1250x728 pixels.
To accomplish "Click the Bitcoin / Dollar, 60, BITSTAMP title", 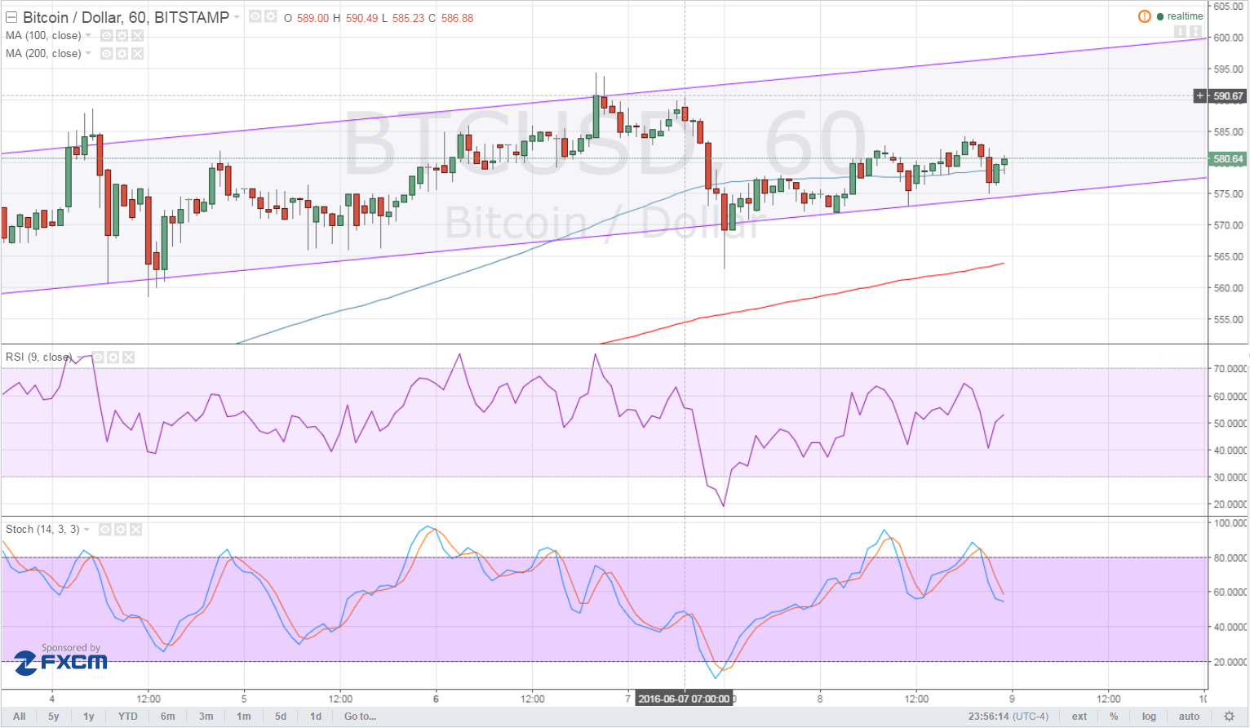I will coord(126,17).
